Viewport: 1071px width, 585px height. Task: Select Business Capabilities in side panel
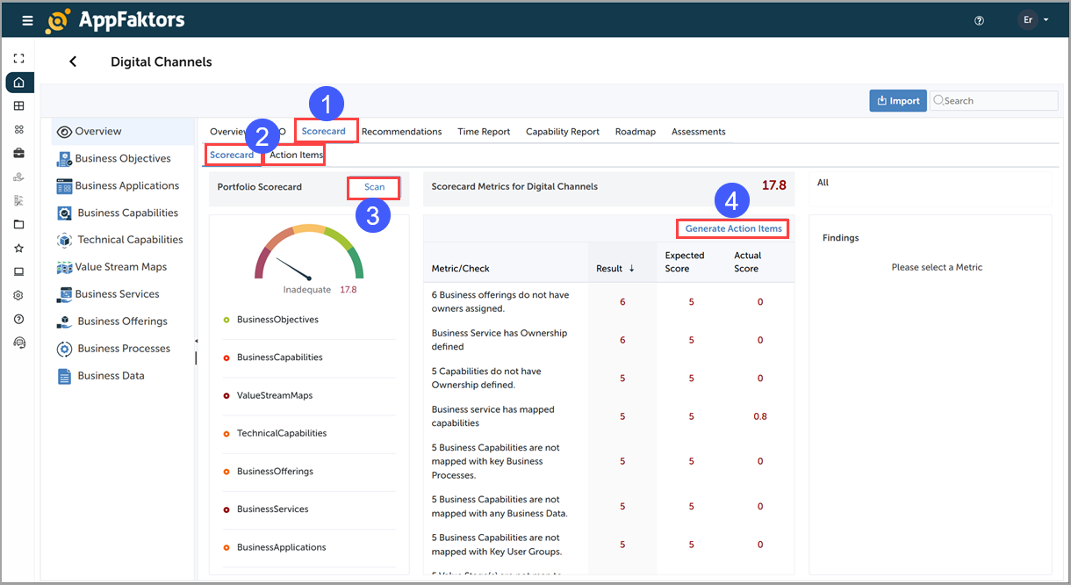click(x=127, y=213)
